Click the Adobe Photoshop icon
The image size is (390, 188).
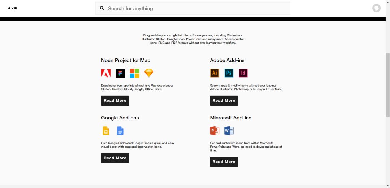click(229, 73)
